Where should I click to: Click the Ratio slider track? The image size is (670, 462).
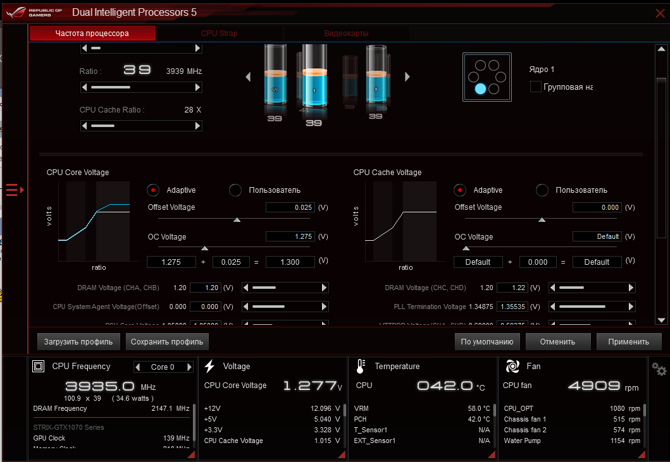point(141,87)
